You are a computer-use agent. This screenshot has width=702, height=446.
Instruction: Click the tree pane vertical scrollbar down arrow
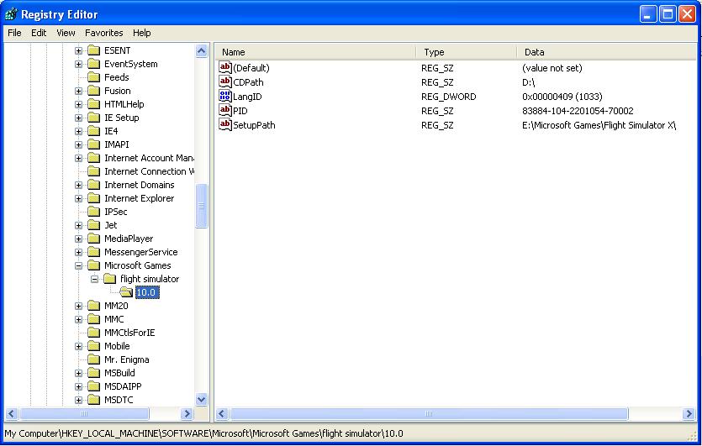point(202,400)
